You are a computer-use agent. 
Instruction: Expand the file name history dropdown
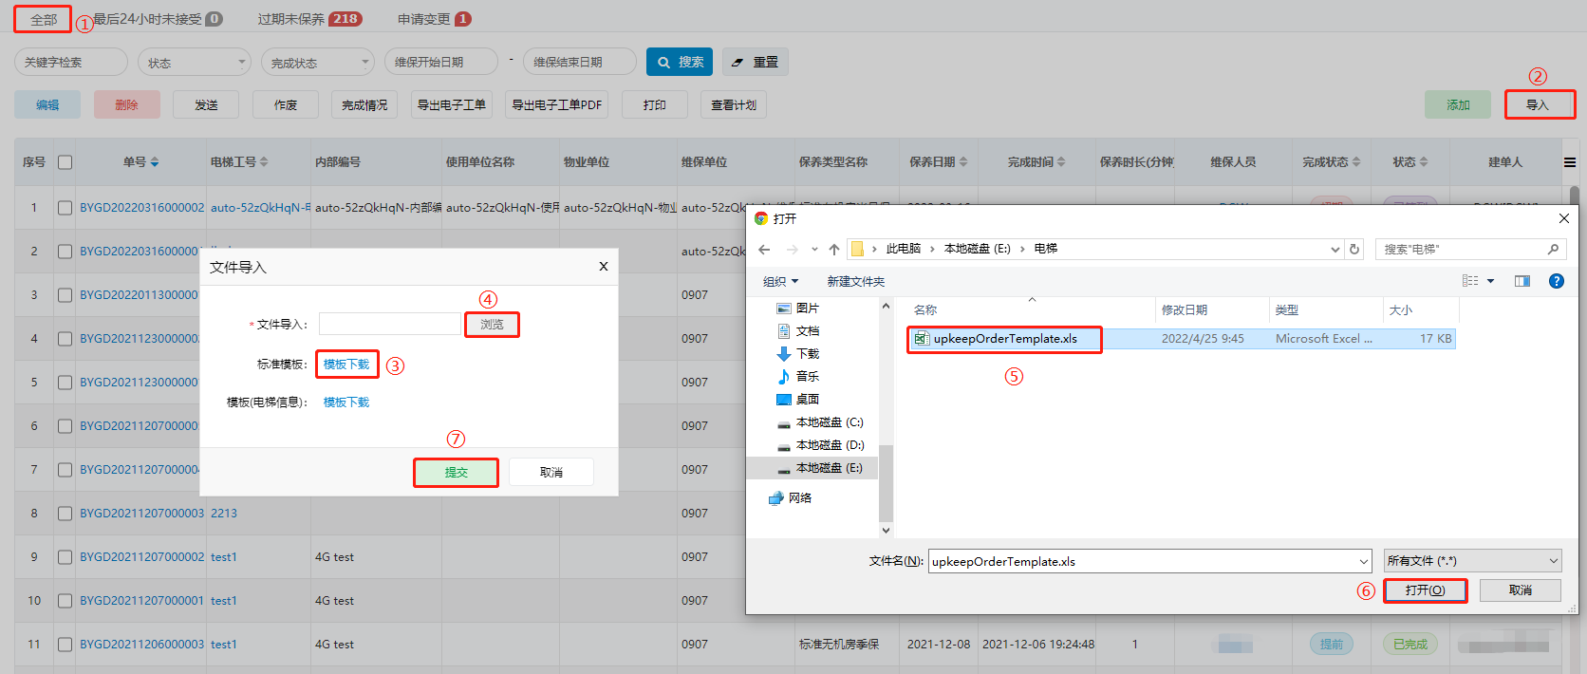[x=1364, y=562]
